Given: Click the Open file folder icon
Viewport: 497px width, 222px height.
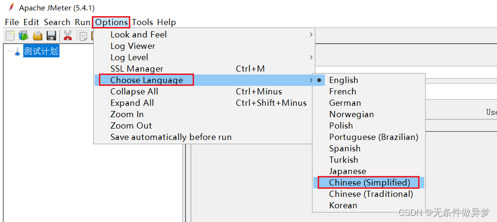Looking at the screenshot, I should 38,36.
